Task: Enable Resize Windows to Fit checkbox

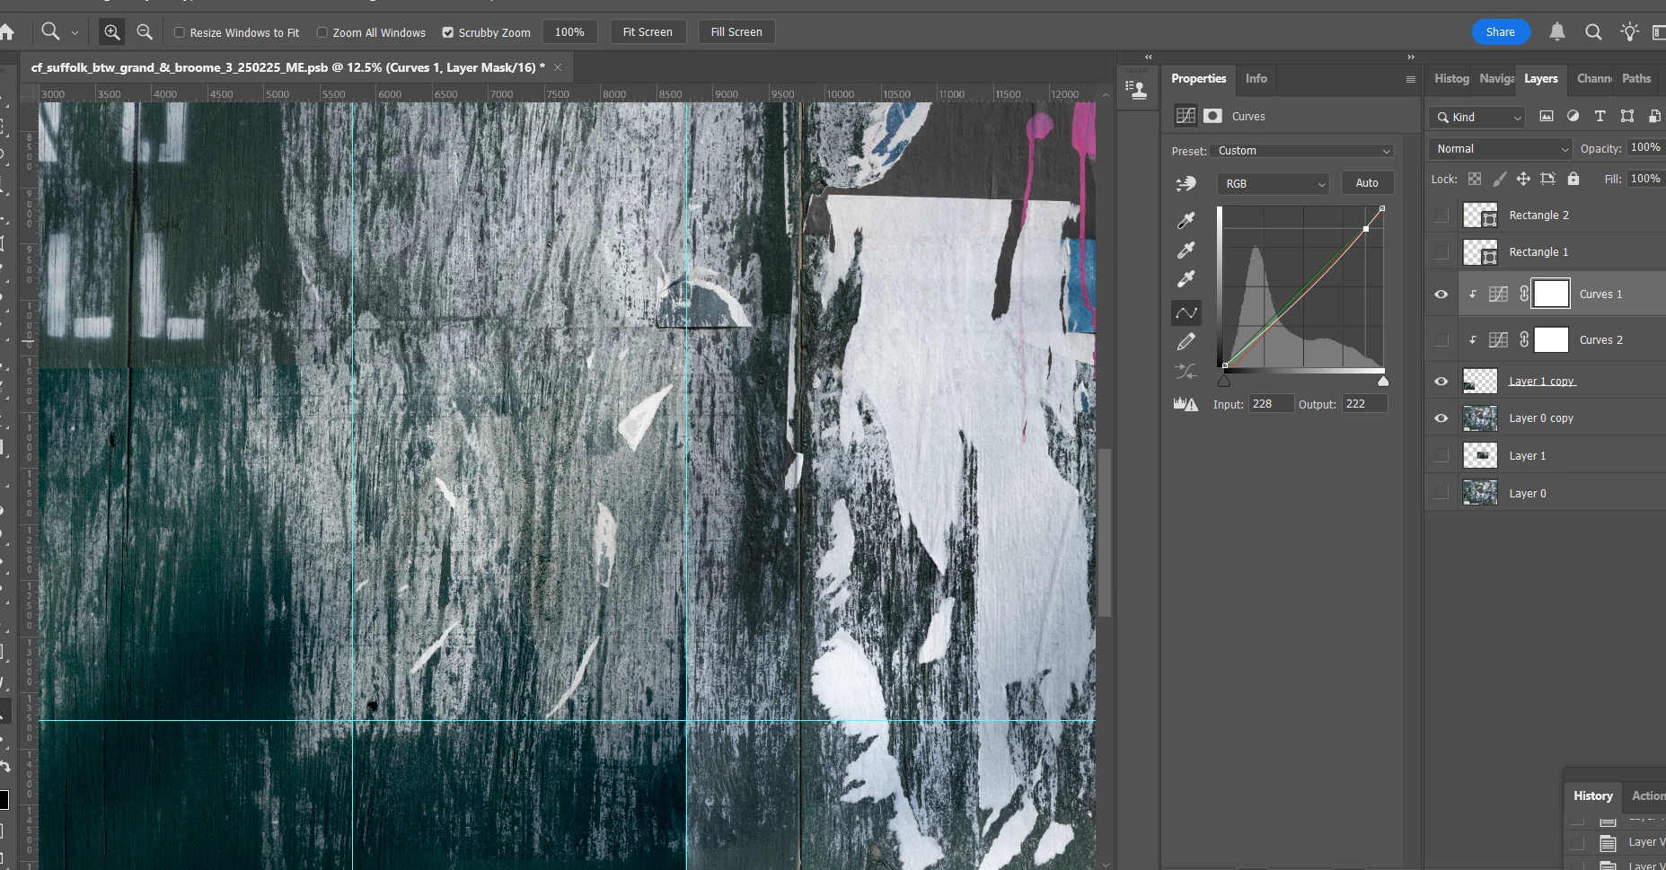Action: 180,32
